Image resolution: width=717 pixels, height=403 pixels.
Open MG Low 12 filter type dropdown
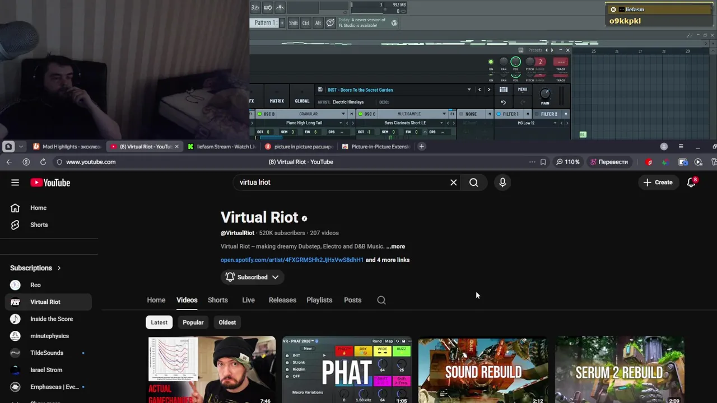pos(555,123)
